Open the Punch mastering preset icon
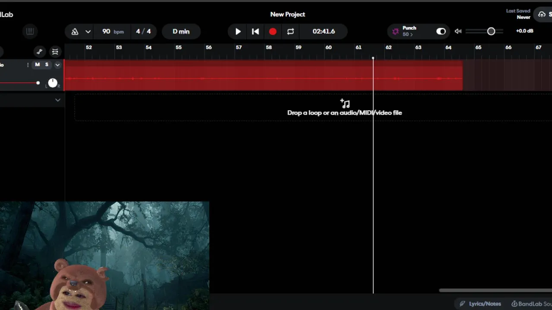Image resolution: width=552 pixels, height=310 pixels. click(395, 31)
